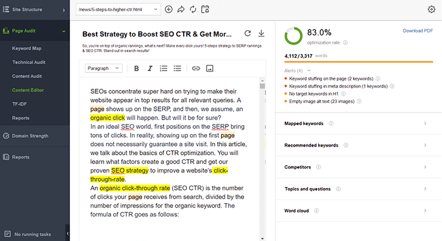Click the scheduled calendar search icon

pos(205,9)
